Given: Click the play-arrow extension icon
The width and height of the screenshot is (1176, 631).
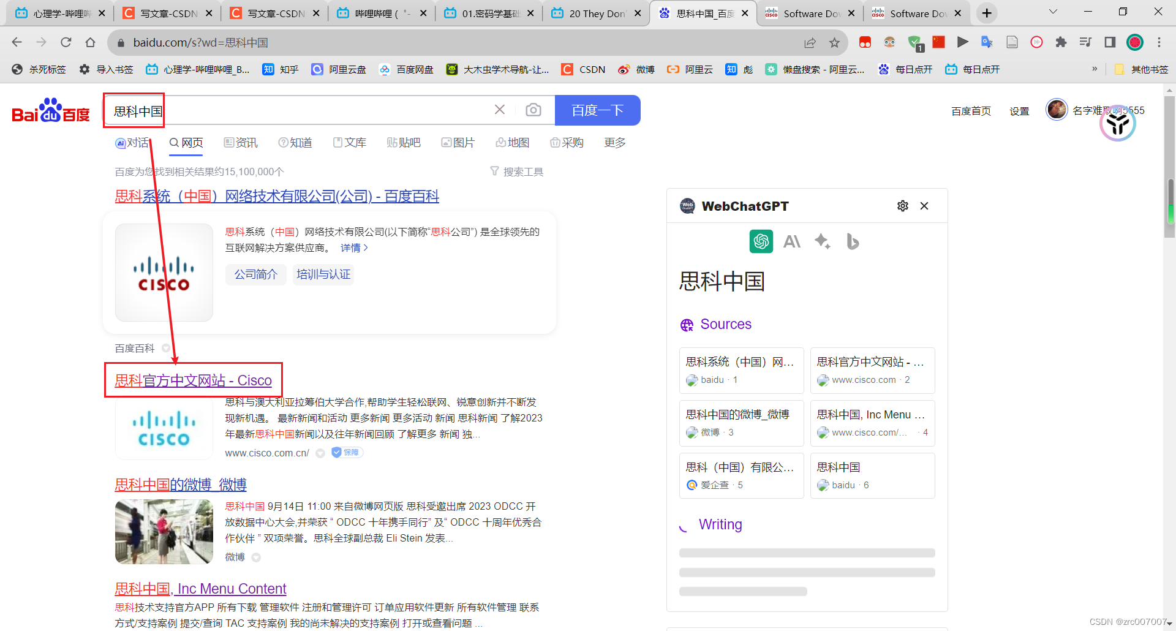Looking at the screenshot, I should click(x=962, y=42).
